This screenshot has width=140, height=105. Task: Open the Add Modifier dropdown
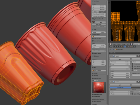125,53
